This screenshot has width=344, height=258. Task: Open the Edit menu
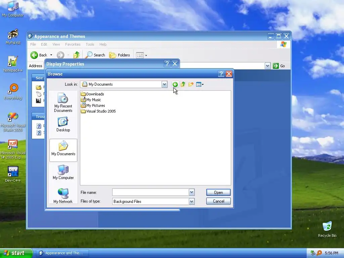pos(44,44)
